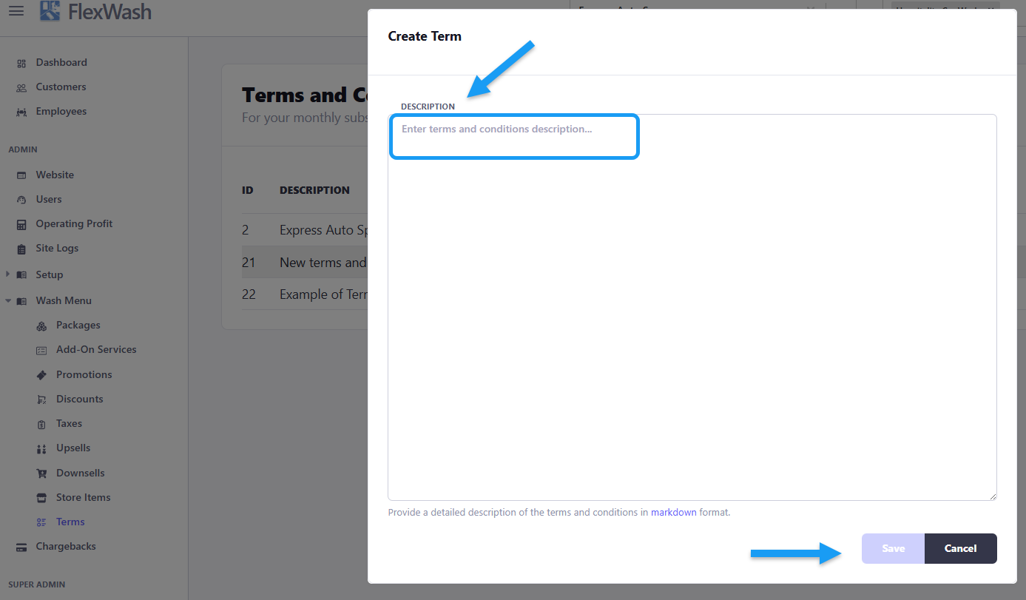
Task: Click the Website sidebar icon
Action: point(21,175)
